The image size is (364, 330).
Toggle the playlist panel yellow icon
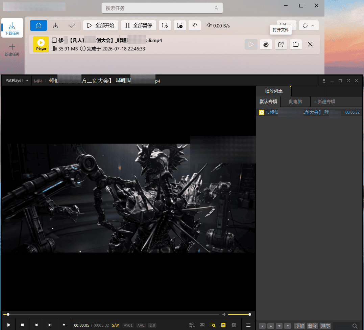point(223,325)
